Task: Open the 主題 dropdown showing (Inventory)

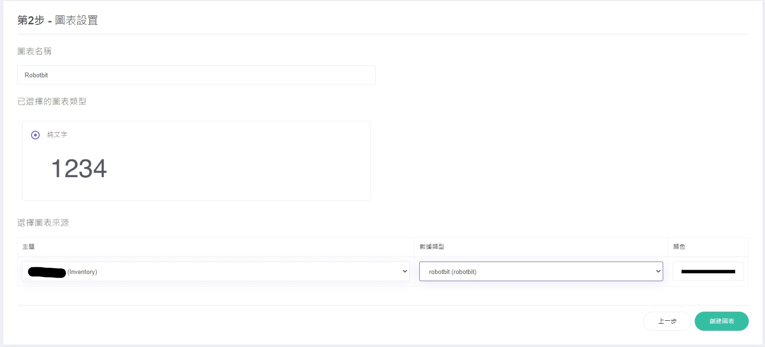Action: pos(215,272)
